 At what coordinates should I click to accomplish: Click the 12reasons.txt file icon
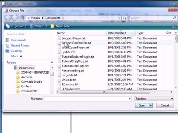pos(59,84)
